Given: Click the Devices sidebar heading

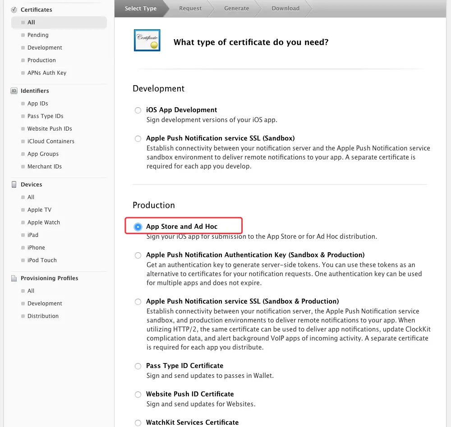Looking at the screenshot, I should point(32,185).
